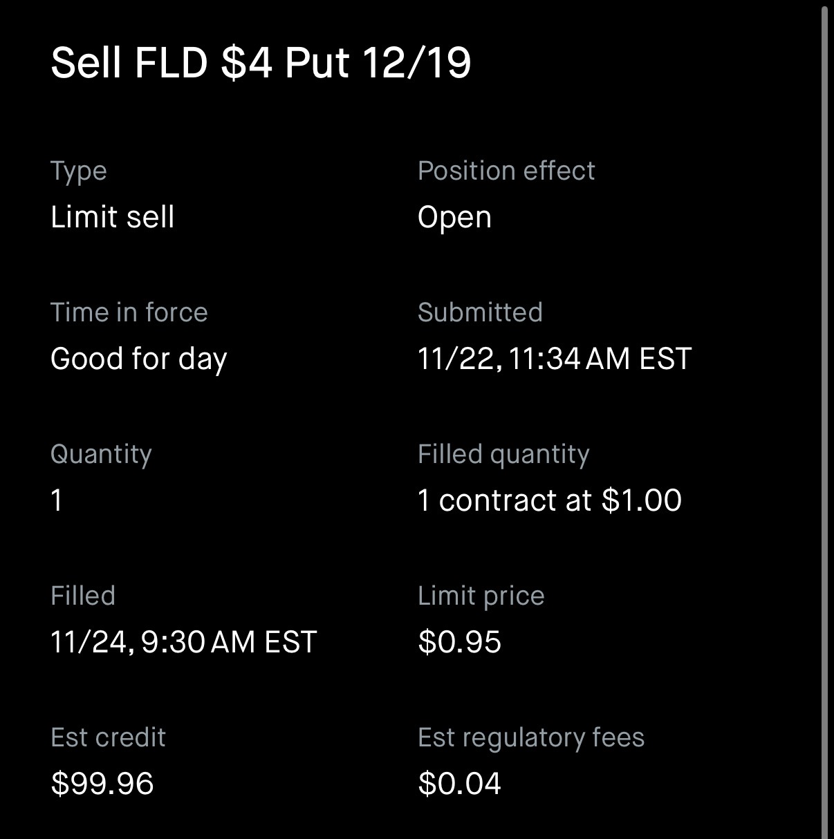The image size is (834, 839).
Task: Select the Limit sell value
Action: (112, 217)
